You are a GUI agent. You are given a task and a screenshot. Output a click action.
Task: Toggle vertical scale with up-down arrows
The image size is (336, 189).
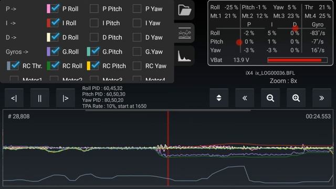(x=219, y=98)
